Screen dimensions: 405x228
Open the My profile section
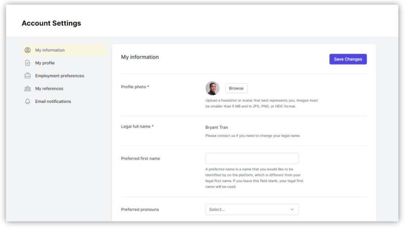pyautogui.click(x=45, y=63)
